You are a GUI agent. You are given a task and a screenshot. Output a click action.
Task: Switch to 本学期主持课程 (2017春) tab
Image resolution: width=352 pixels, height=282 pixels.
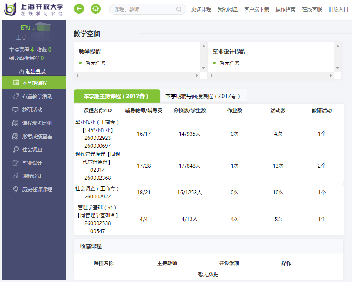[117, 96]
